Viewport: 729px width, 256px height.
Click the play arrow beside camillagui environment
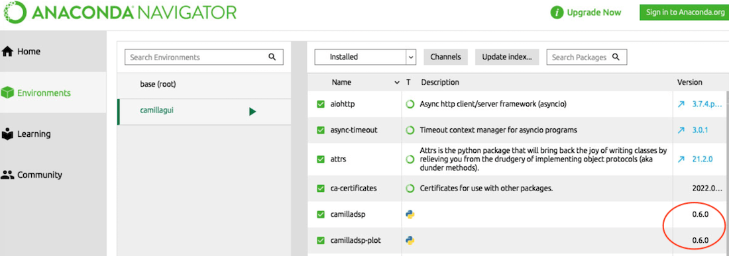(252, 111)
